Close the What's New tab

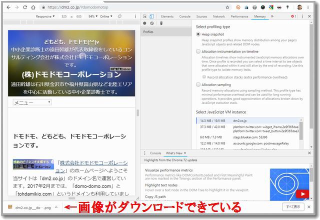pyautogui.click(x=185, y=153)
